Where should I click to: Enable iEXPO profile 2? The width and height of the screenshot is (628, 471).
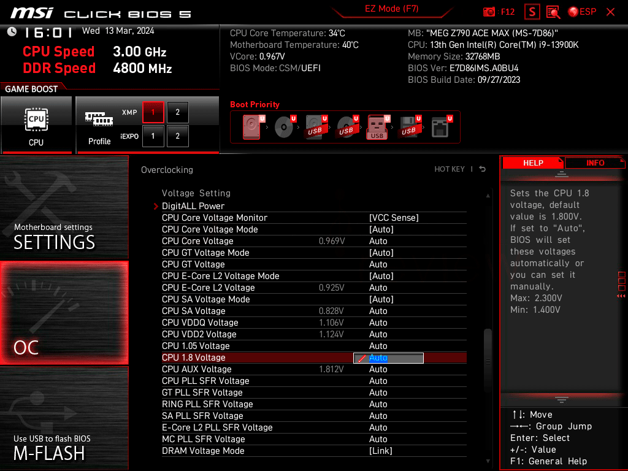(177, 136)
